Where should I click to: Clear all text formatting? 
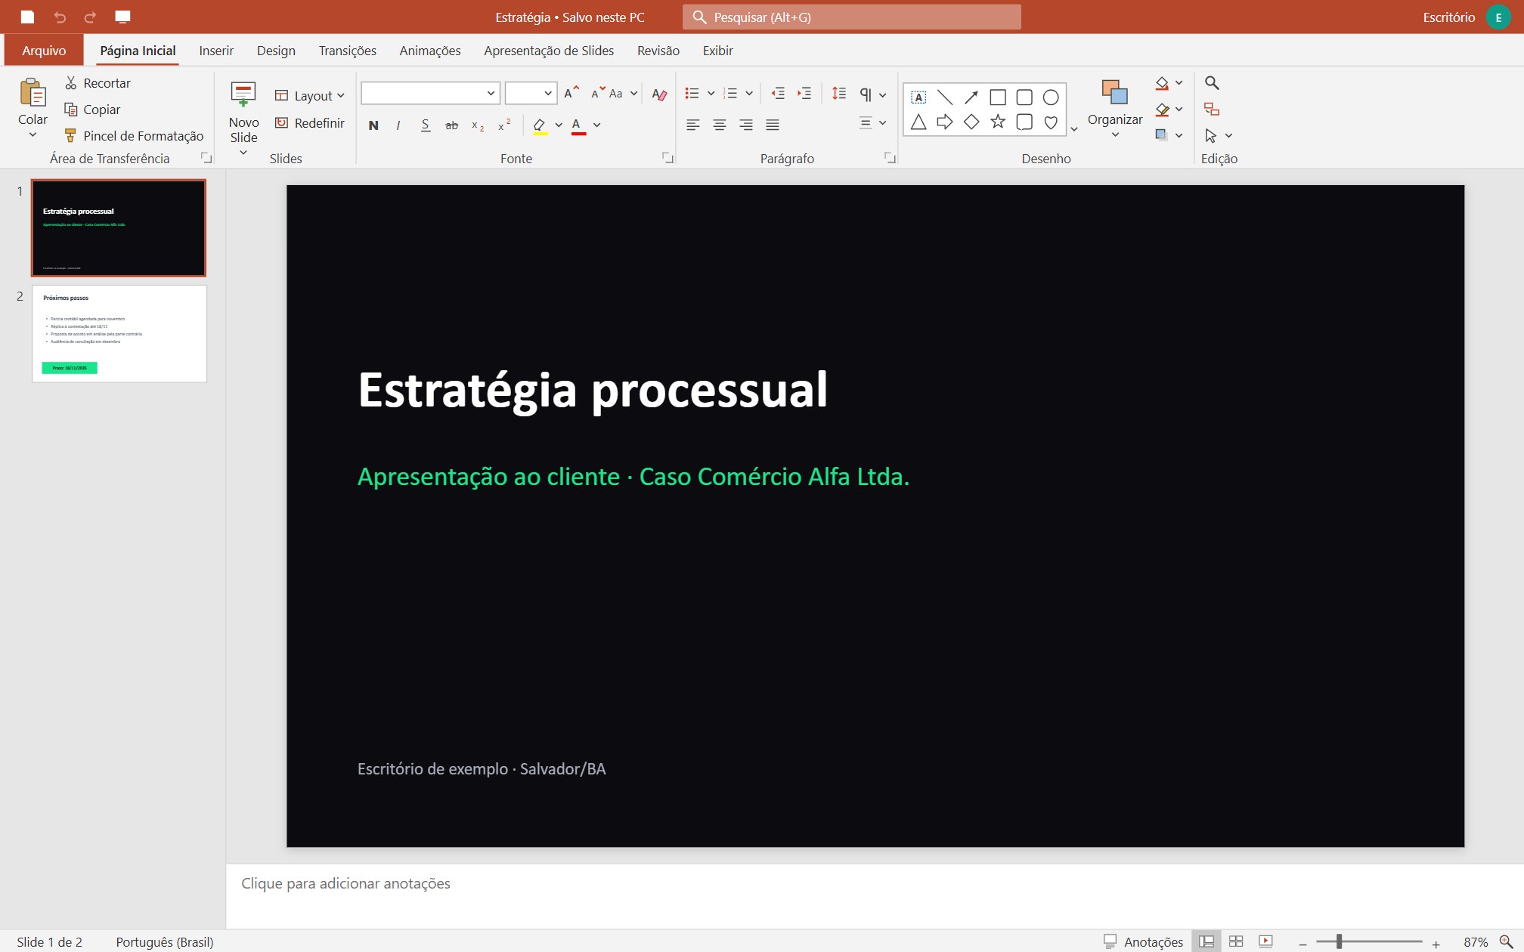click(x=659, y=94)
